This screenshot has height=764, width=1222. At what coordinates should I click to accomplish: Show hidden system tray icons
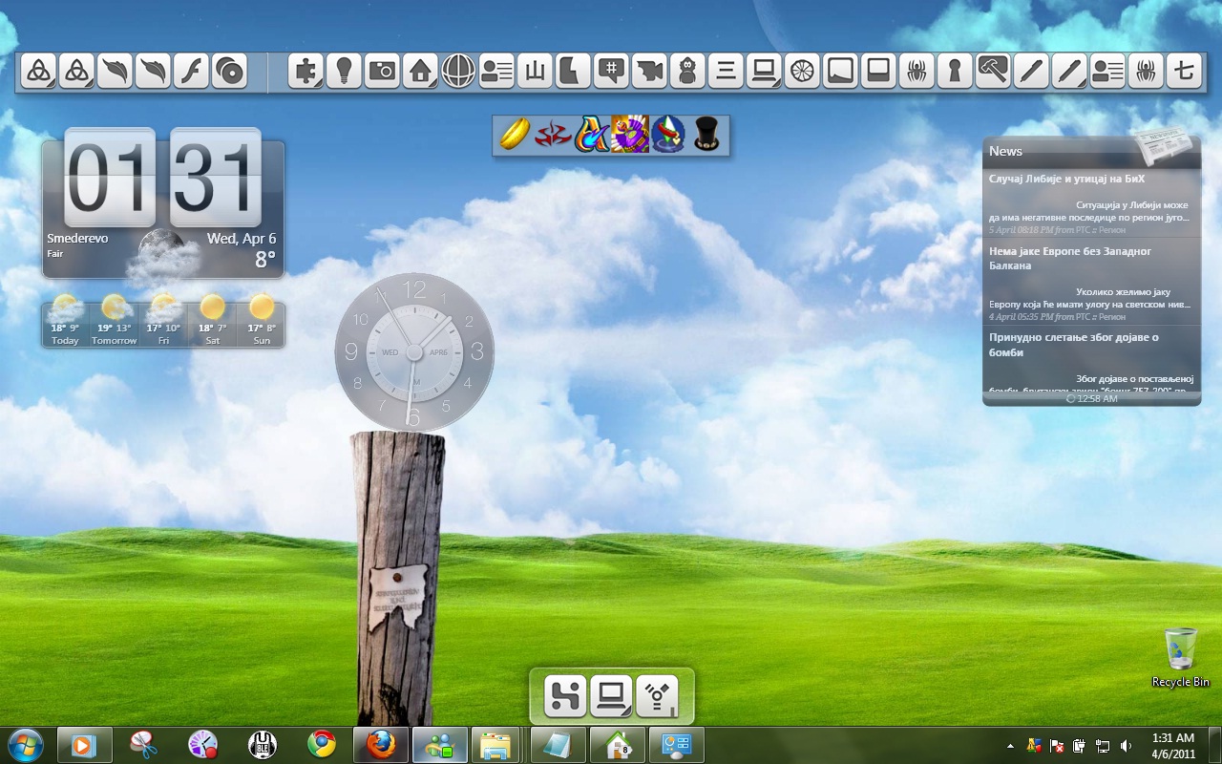[1010, 746]
